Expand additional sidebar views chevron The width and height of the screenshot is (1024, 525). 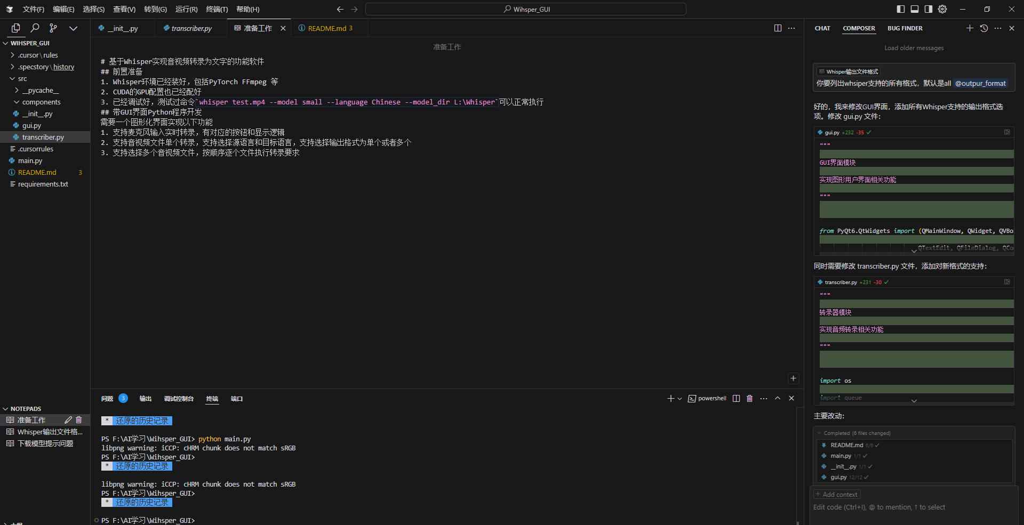[x=73, y=28]
